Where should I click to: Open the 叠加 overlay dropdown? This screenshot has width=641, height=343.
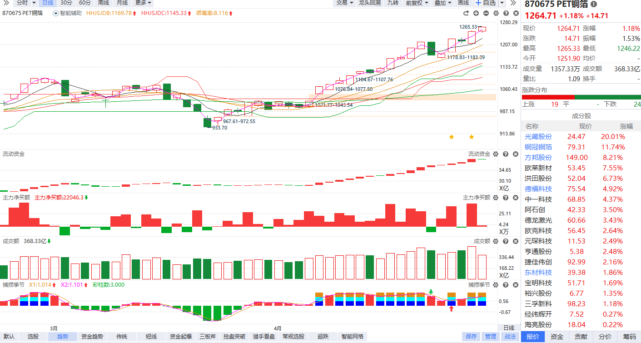pyautogui.click(x=442, y=3)
